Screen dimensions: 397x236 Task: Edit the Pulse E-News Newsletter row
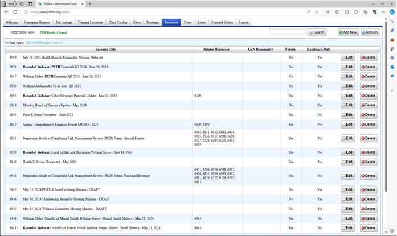coord(347,114)
